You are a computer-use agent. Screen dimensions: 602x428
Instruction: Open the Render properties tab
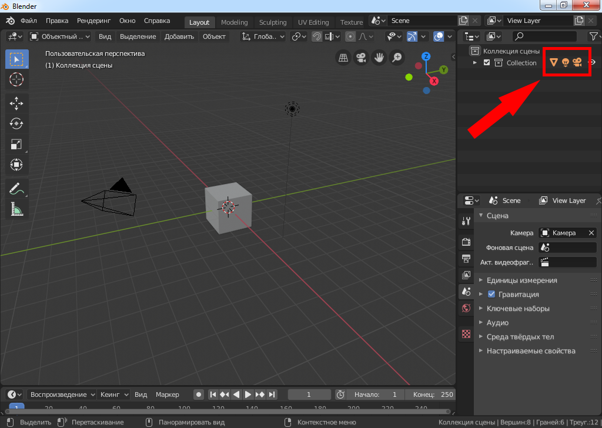click(x=466, y=242)
